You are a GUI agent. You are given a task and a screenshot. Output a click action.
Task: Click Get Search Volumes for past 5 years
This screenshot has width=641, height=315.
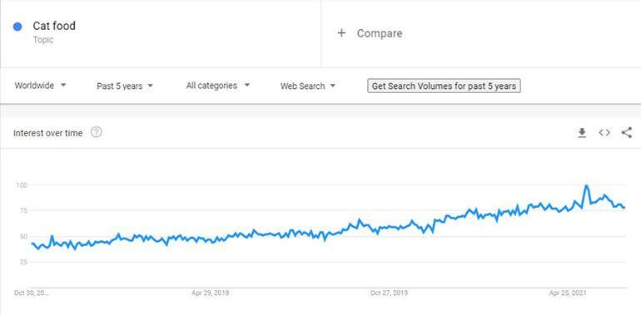coord(444,86)
